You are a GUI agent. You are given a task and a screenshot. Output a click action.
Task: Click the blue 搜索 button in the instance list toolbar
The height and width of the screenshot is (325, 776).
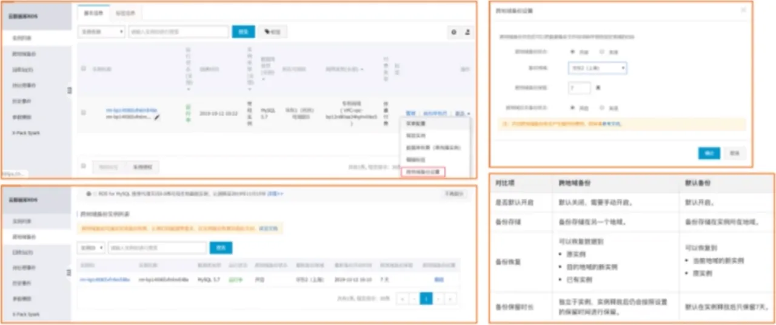coord(243,31)
